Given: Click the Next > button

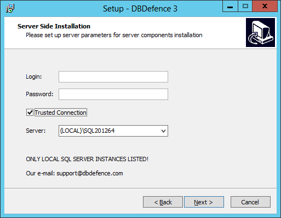Looking at the screenshot, I should tap(204, 202).
